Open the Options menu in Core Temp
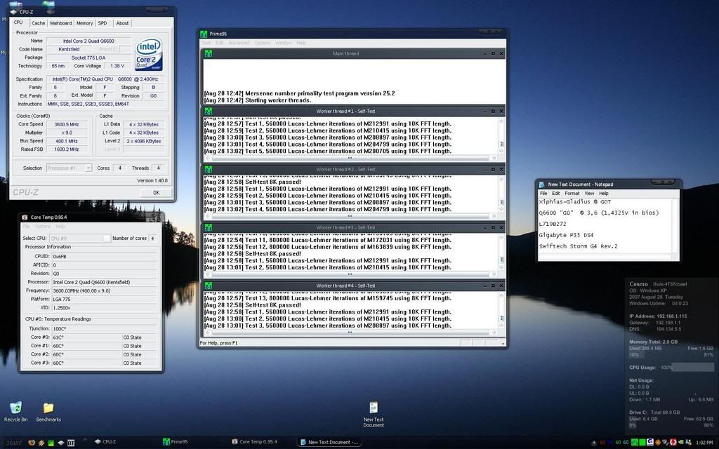 point(43,227)
